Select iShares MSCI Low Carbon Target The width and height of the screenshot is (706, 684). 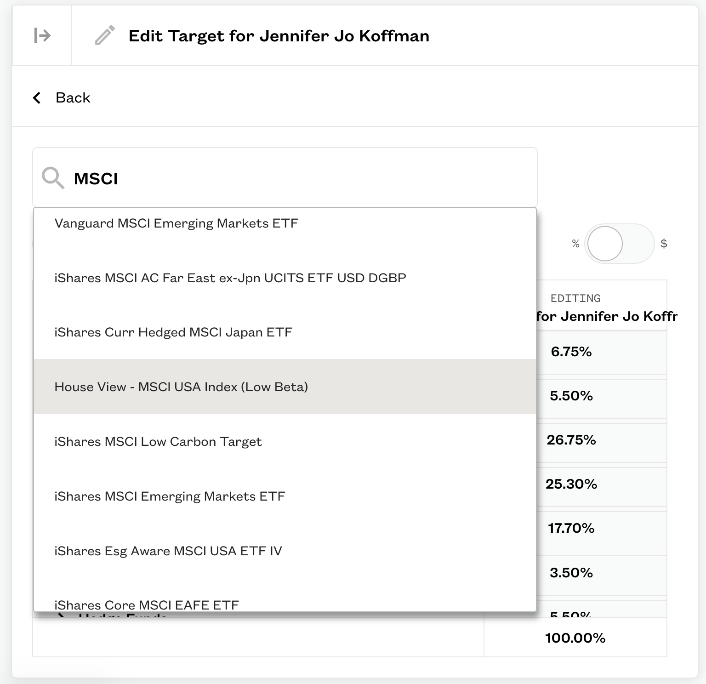coord(285,441)
